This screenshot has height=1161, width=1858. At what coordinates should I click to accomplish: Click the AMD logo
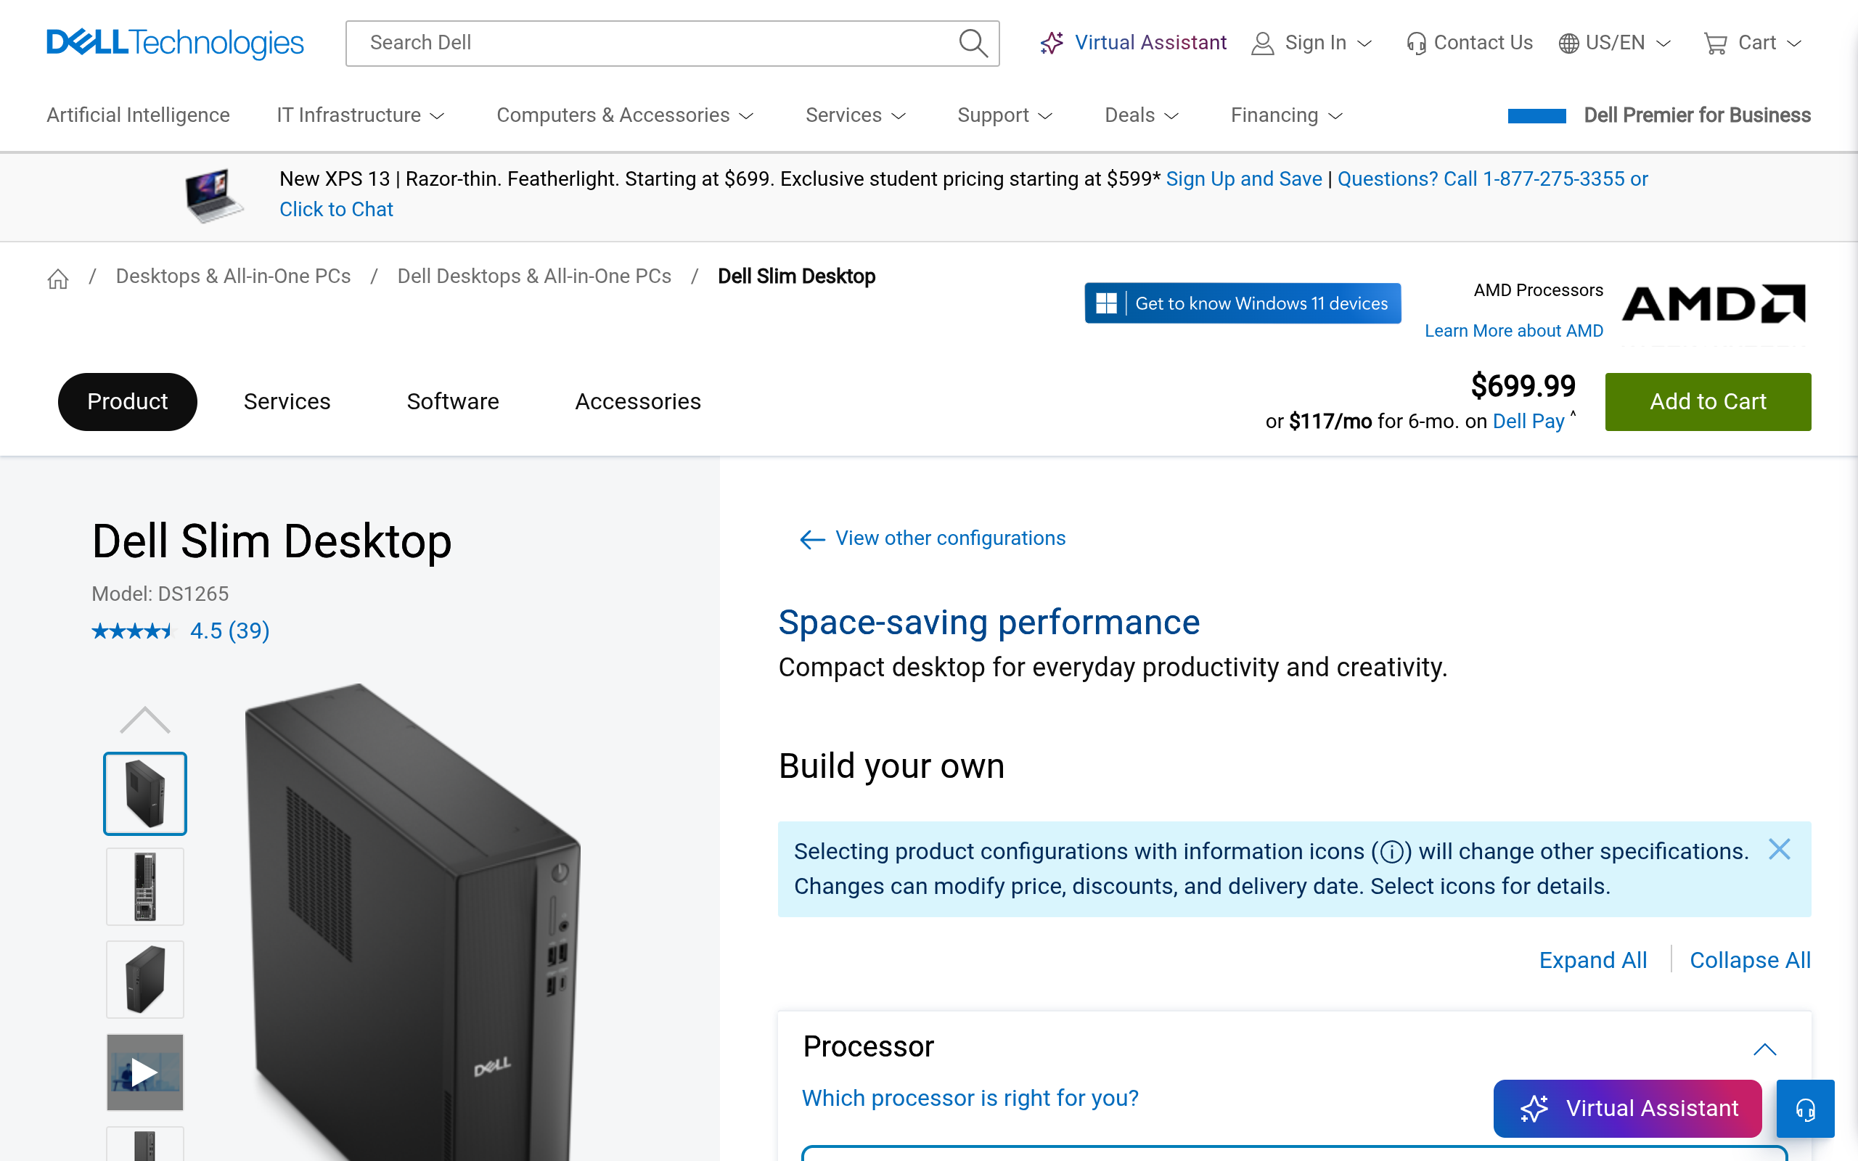(x=1713, y=304)
